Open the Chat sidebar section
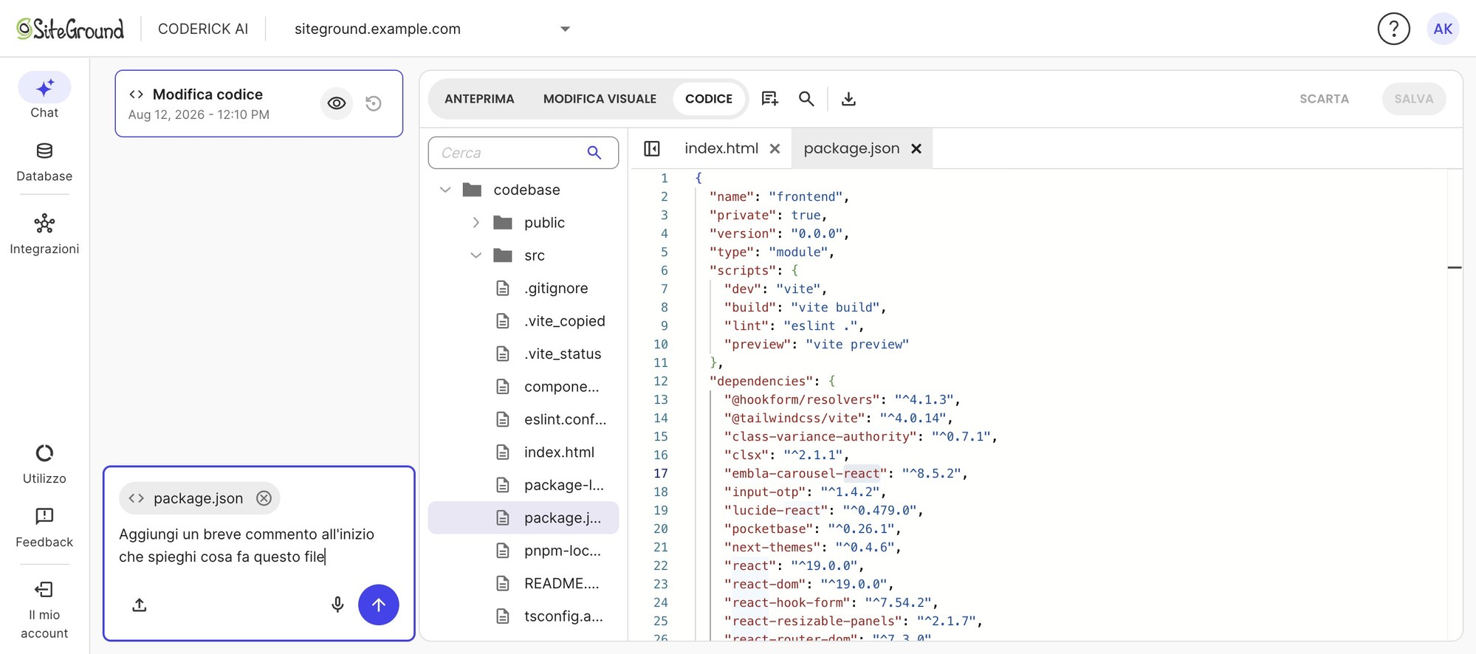The height and width of the screenshot is (654, 1476). point(44,96)
